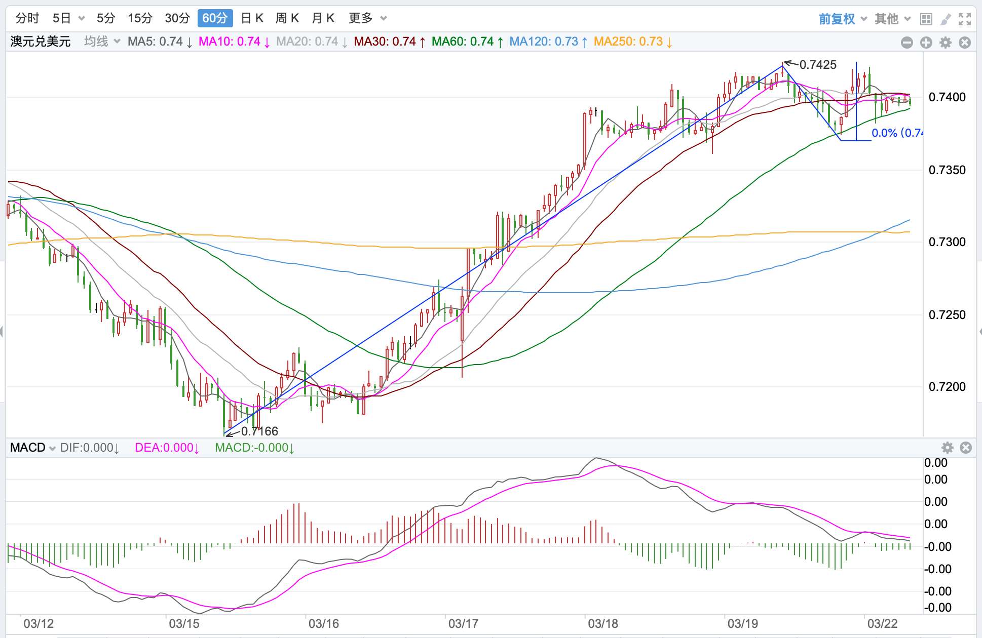Select the 15分 interval tab
This screenshot has height=638, width=982.
pyautogui.click(x=140, y=18)
